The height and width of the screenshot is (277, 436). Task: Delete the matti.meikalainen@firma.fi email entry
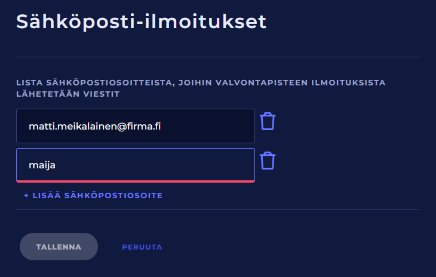[268, 121]
